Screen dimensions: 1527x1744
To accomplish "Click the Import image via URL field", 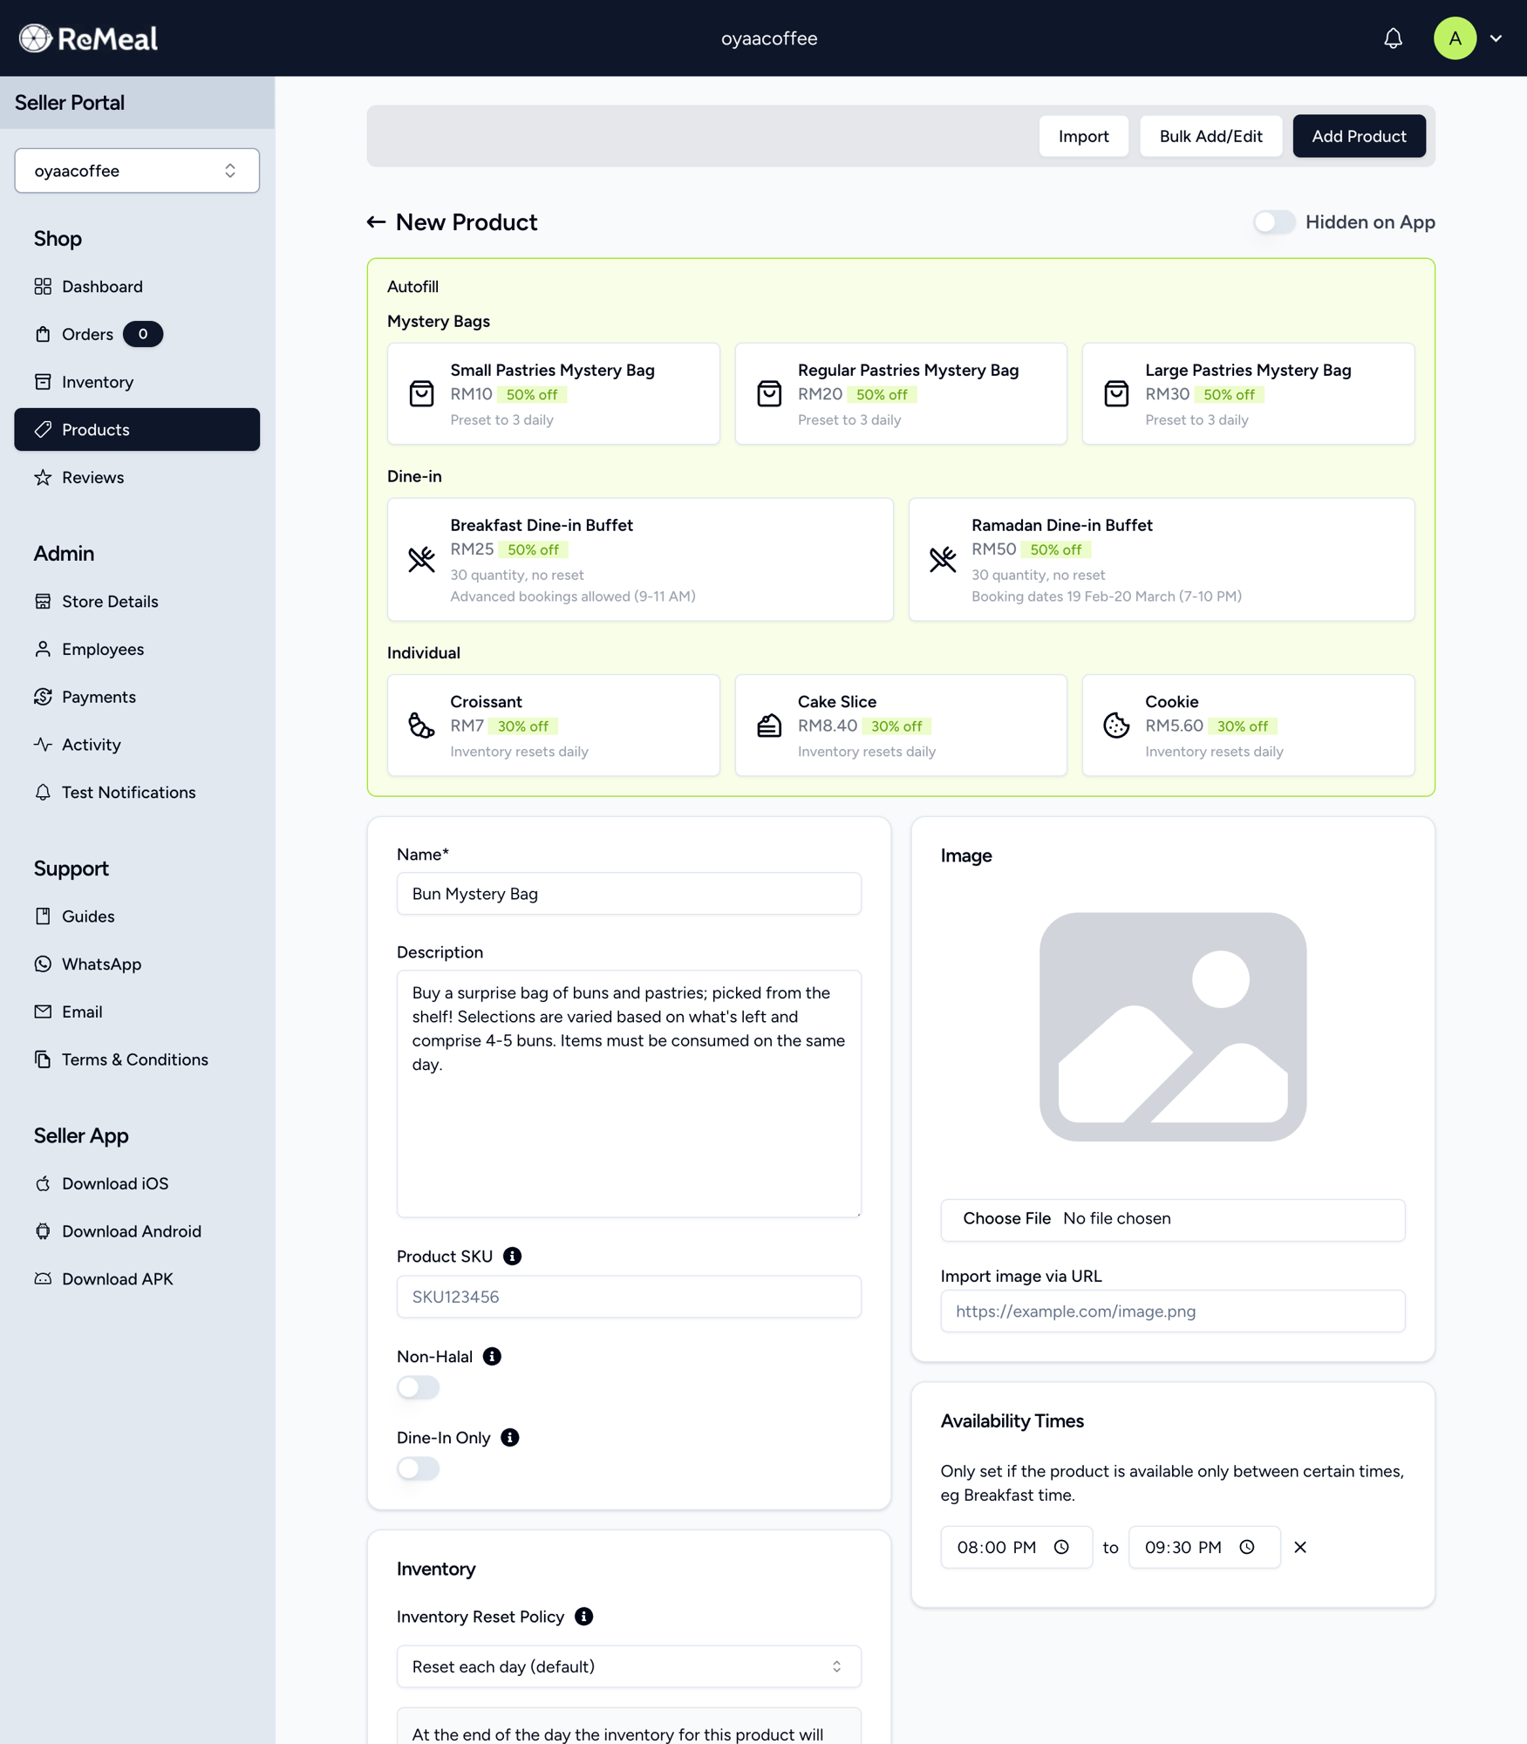I will pos(1172,1311).
